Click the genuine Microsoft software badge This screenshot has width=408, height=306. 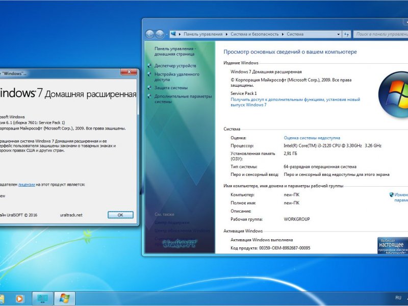click(x=393, y=245)
